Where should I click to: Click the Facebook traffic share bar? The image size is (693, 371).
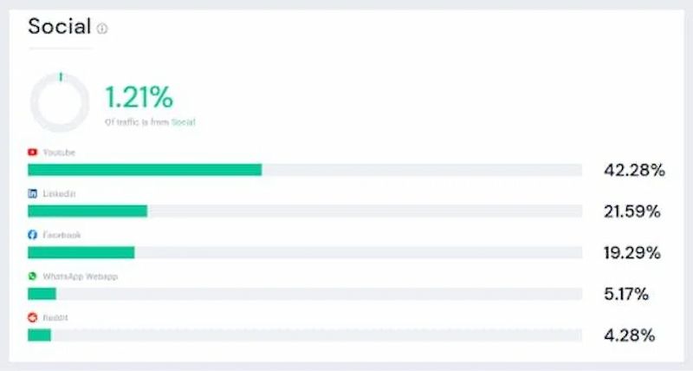pyautogui.click(x=305, y=252)
